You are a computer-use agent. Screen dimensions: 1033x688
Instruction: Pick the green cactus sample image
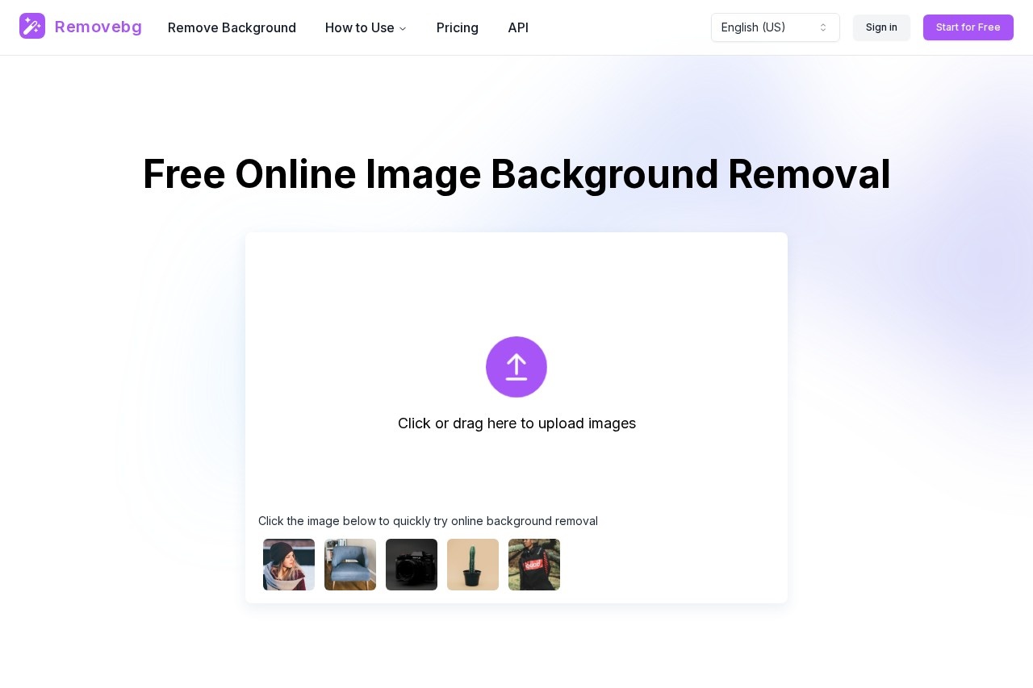point(473,565)
